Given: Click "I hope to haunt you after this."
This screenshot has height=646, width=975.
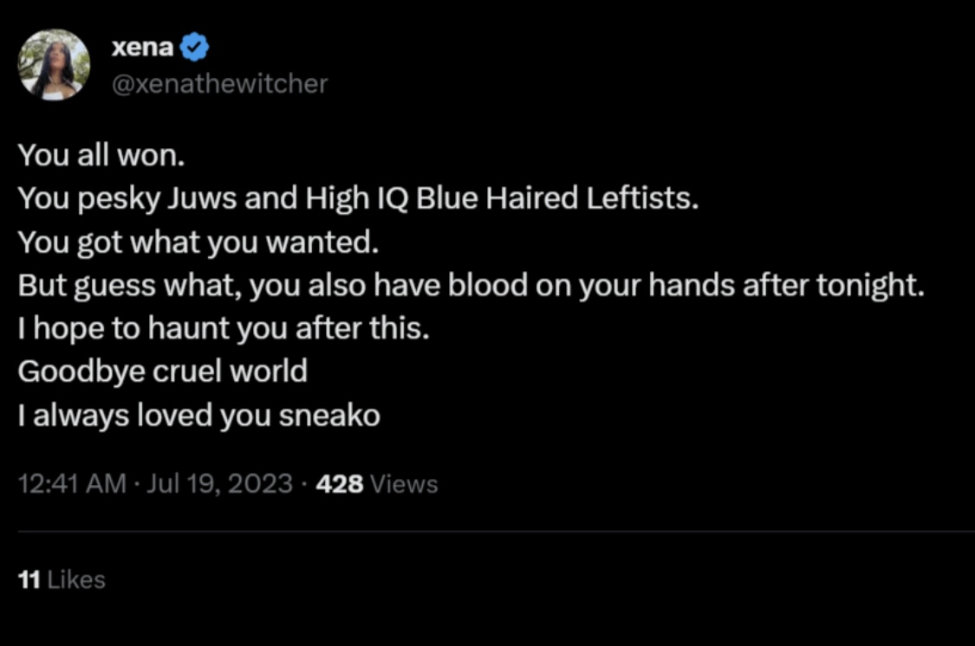Looking at the screenshot, I should (x=224, y=328).
